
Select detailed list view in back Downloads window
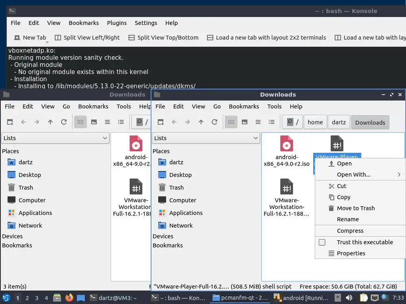121,122
